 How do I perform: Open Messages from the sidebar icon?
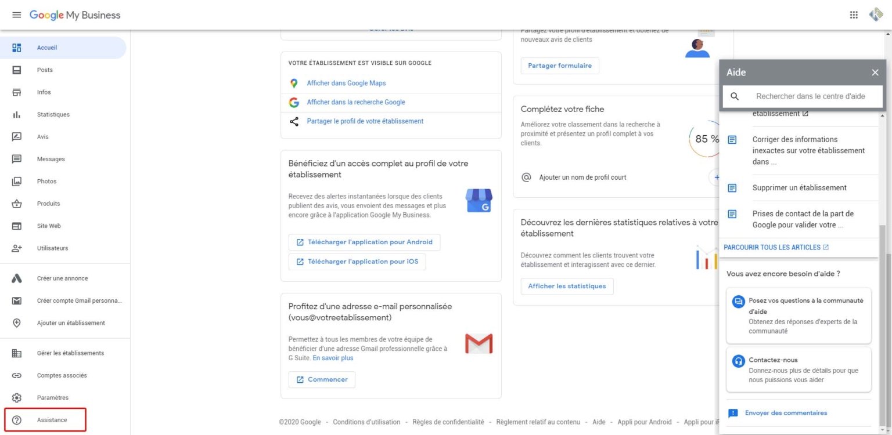tap(17, 159)
